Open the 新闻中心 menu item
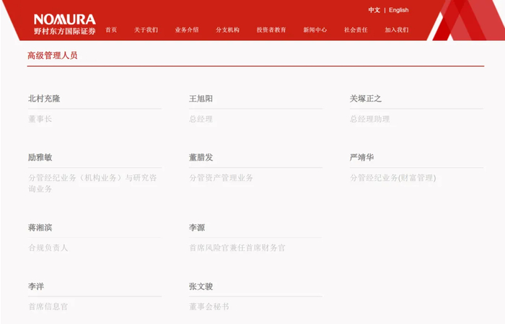The image size is (505, 324). [315, 30]
